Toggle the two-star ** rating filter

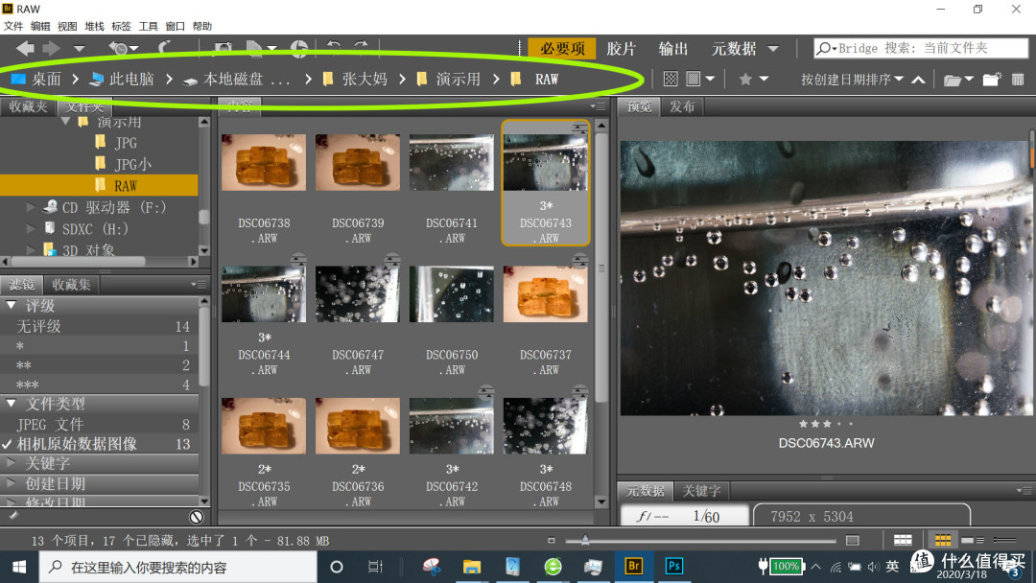click(x=99, y=365)
